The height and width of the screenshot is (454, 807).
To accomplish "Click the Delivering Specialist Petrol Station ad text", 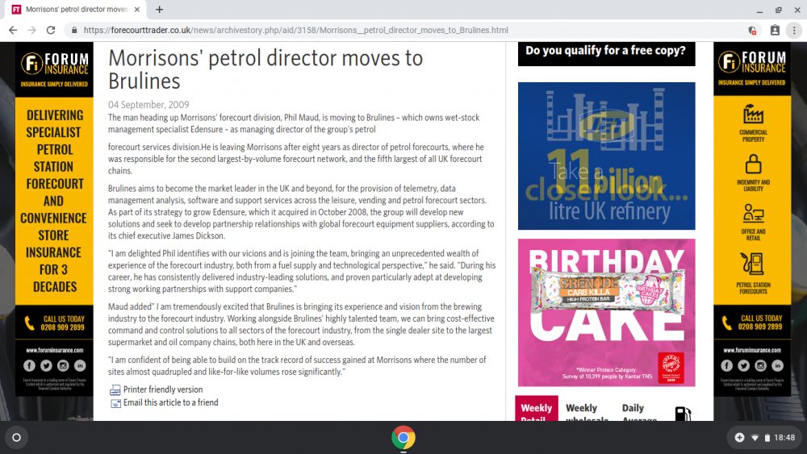I will pos(54,201).
